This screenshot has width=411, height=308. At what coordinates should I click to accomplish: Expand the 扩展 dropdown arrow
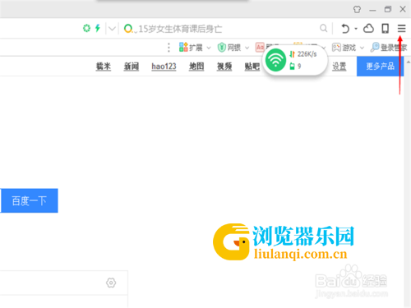209,48
